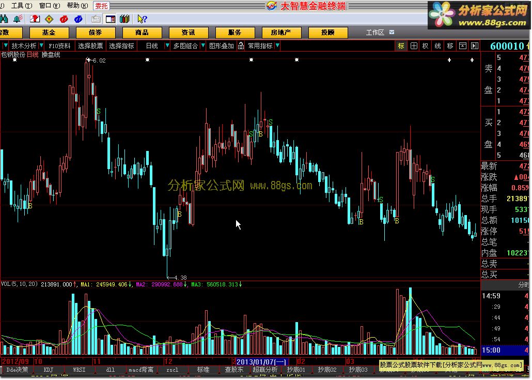Switch to the 抄底02 indicator tab
This screenshot has height=380, width=532.
coord(327,370)
